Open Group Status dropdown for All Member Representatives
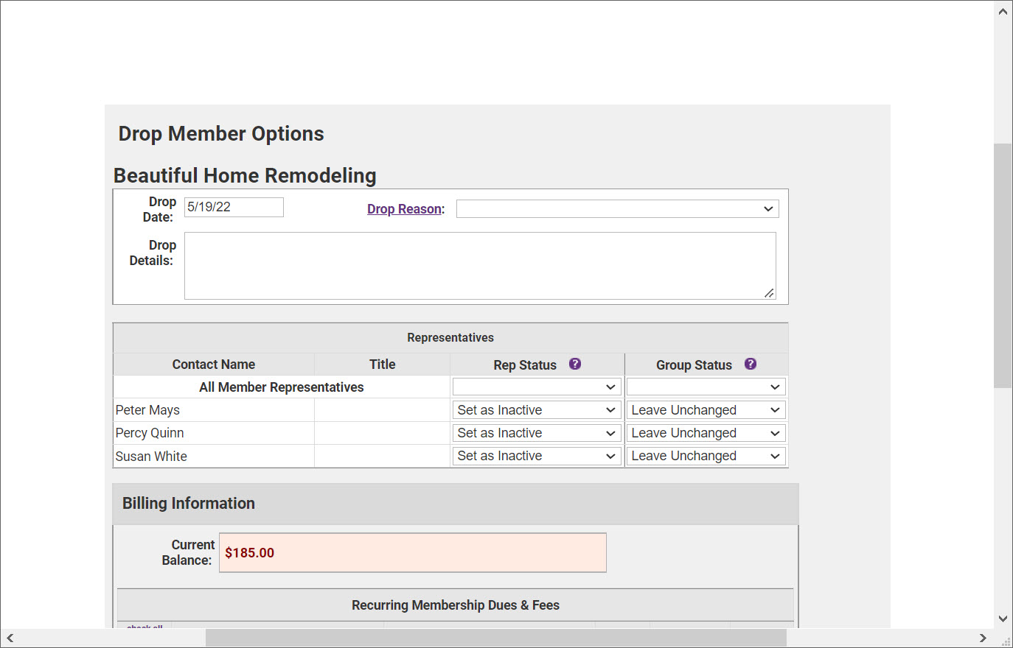The width and height of the screenshot is (1013, 648). pyautogui.click(x=706, y=387)
